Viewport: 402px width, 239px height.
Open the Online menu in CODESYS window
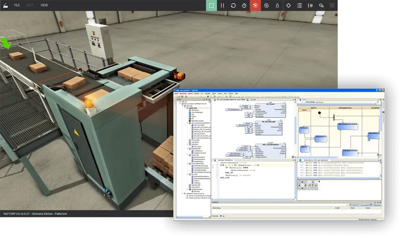click(214, 94)
